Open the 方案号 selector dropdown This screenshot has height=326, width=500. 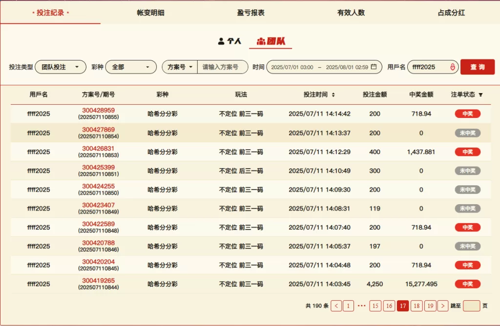click(180, 67)
